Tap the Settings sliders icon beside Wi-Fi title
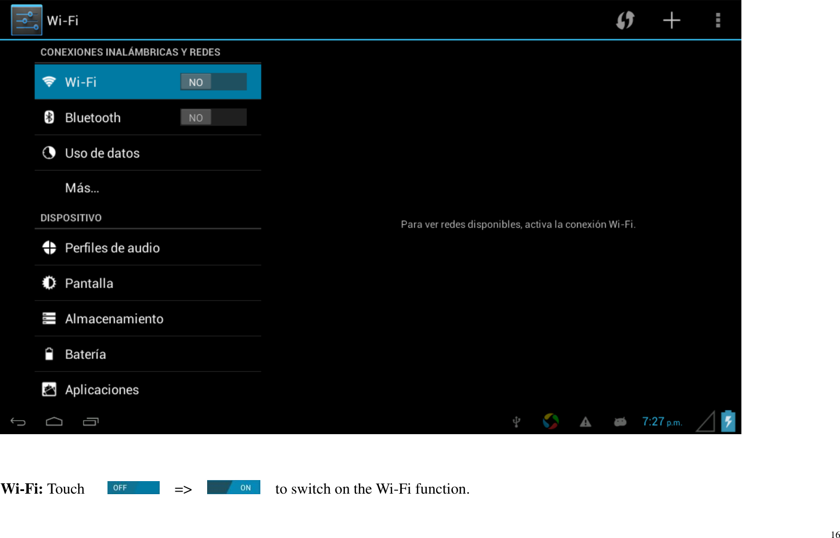This screenshot has height=538, width=840. point(27,20)
